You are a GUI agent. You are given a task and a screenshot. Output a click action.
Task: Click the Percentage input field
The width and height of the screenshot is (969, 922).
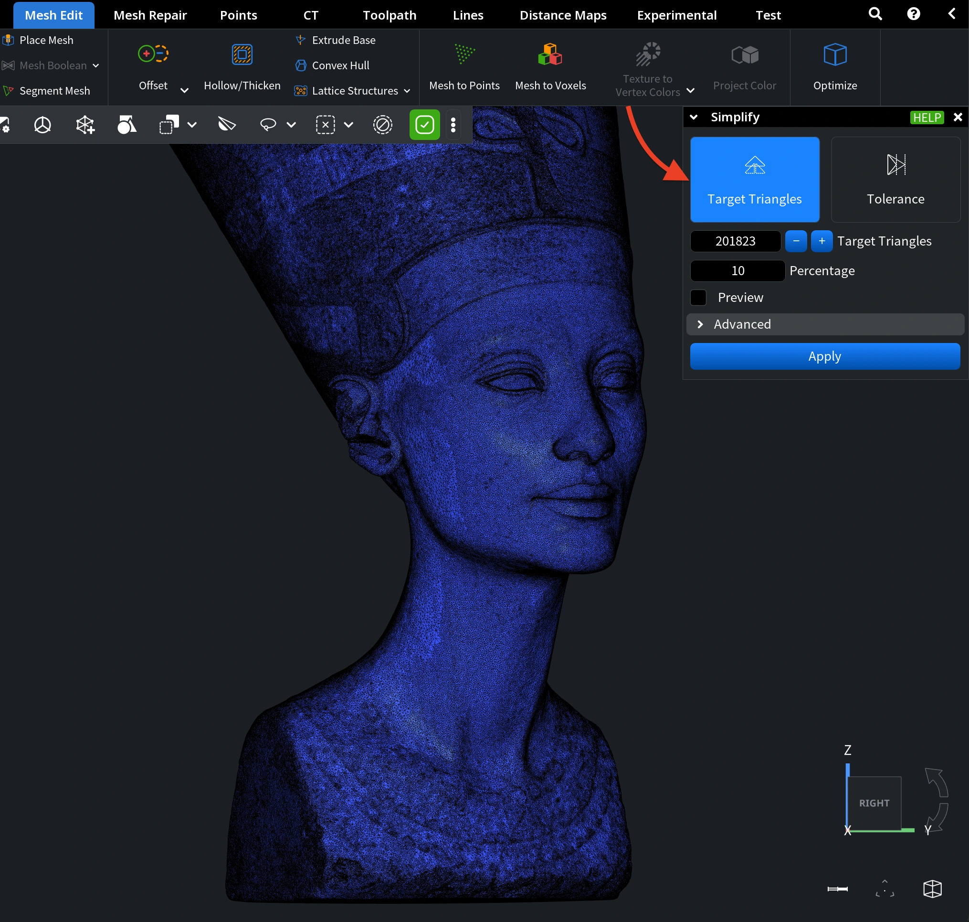point(737,271)
